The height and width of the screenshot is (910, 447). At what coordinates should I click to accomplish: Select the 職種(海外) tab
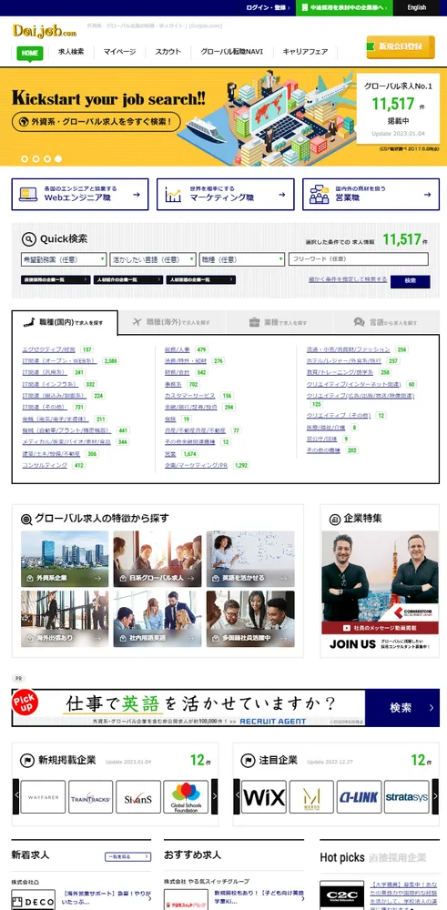[x=172, y=322]
